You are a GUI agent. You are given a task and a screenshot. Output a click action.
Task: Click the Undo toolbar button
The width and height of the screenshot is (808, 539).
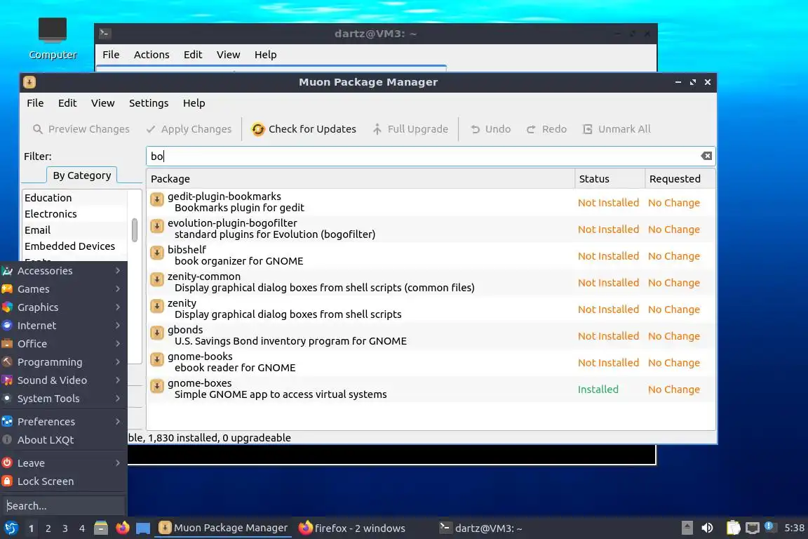[490, 129]
